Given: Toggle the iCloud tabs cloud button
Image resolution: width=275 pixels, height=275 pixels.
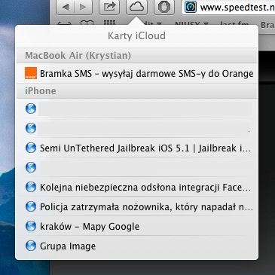Looking at the screenshot, I should tap(136, 7).
